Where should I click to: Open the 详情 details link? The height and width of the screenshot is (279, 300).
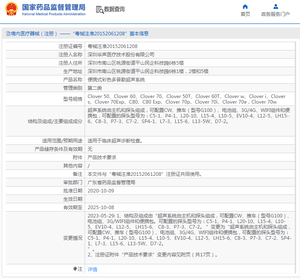92,269
